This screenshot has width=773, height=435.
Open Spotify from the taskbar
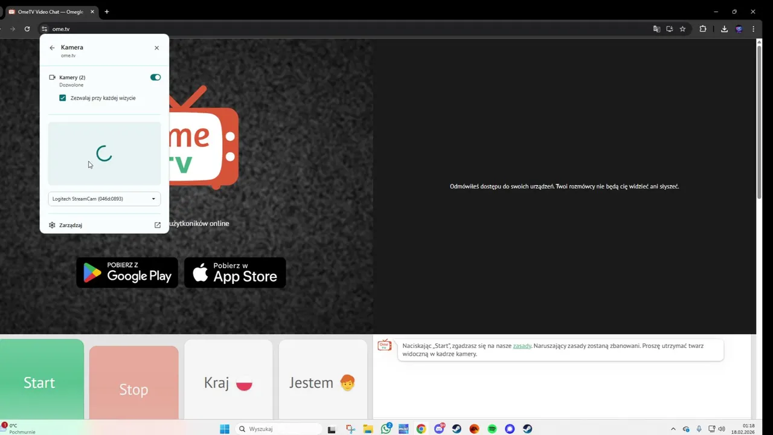pyautogui.click(x=492, y=429)
